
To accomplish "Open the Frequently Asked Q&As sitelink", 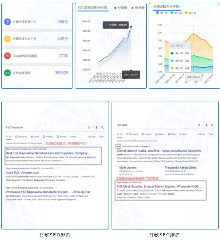I will coord(181,167).
